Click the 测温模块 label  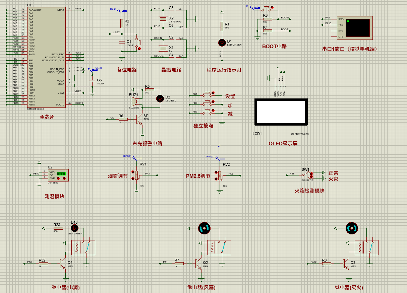click(x=54, y=196)
